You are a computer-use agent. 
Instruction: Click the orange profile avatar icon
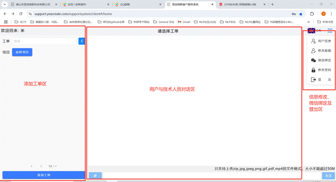323,14
